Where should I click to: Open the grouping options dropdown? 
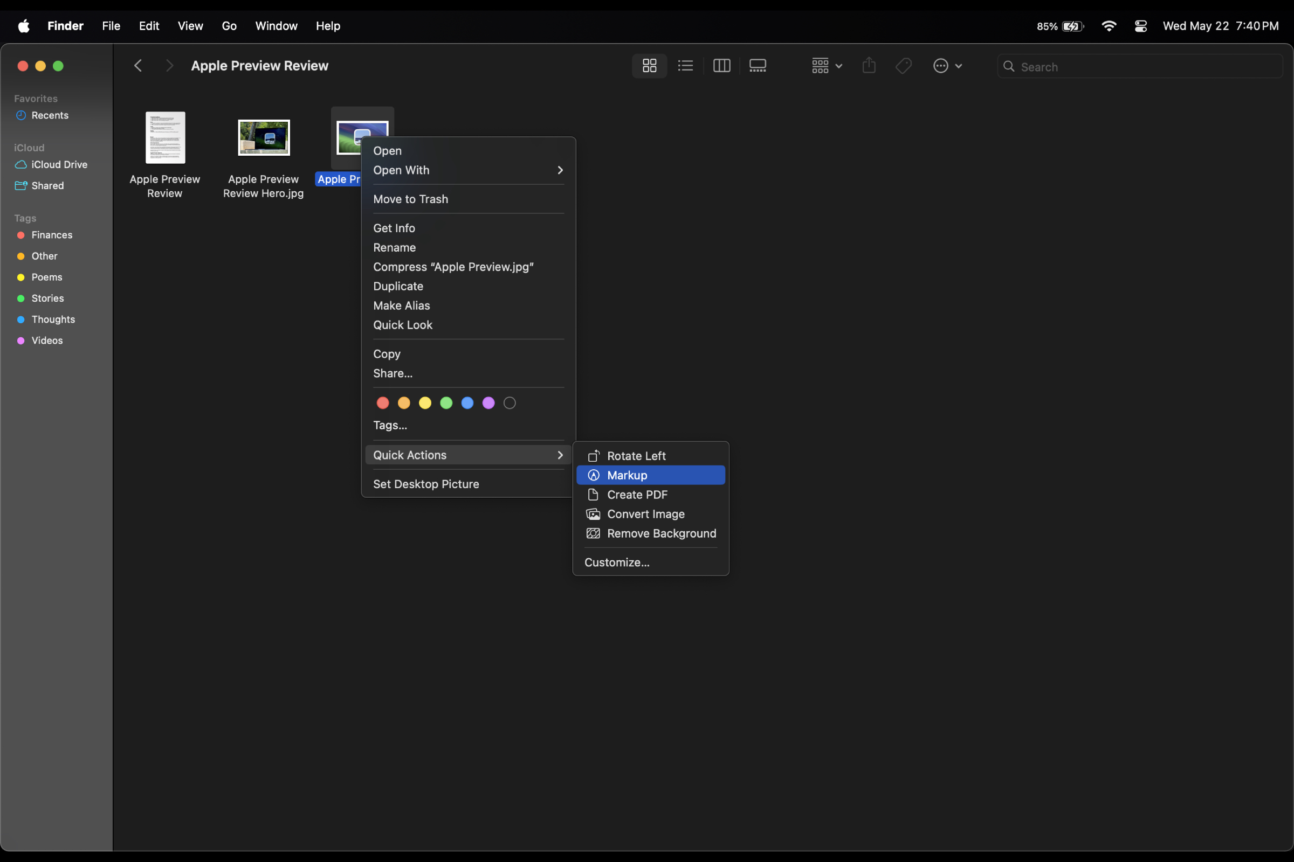pos(825,65)
